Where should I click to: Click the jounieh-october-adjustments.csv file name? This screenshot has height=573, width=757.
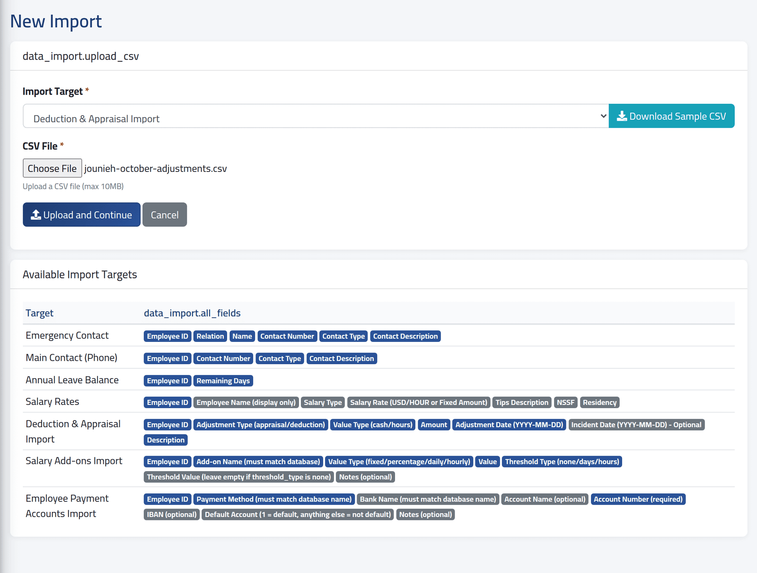click(156, 169)
